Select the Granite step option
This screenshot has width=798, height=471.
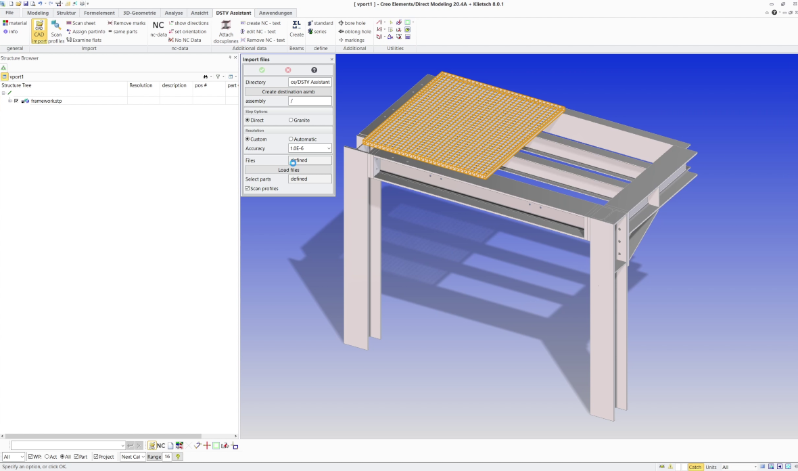291,120
